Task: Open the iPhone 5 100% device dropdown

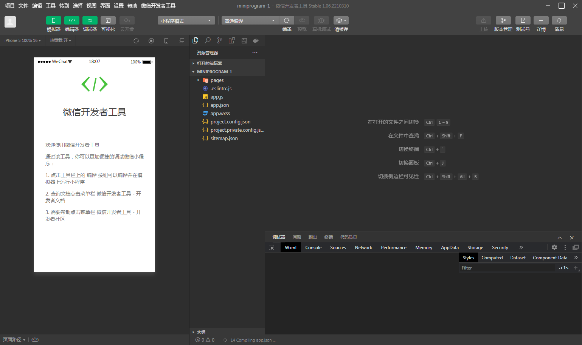Action: click(22, 40)
